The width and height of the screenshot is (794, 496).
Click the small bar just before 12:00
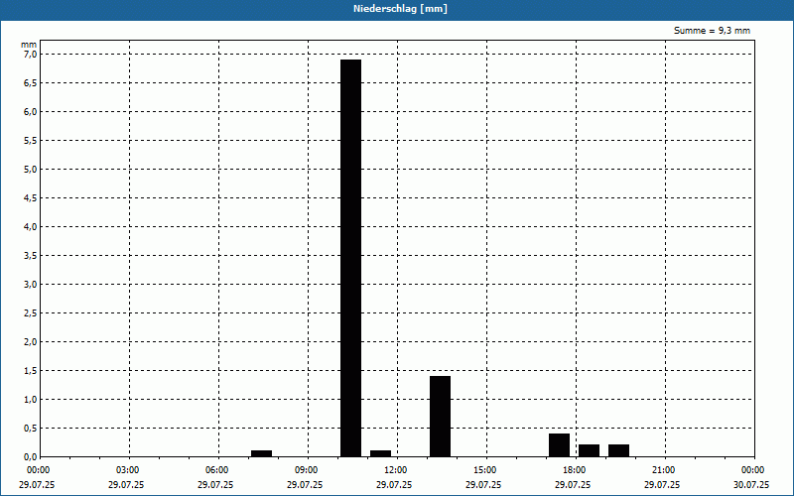[x=380, y=453]
